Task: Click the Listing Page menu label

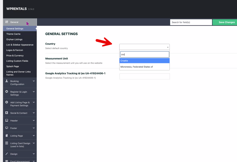Action: pyautogui.click(x=17, y=136)
